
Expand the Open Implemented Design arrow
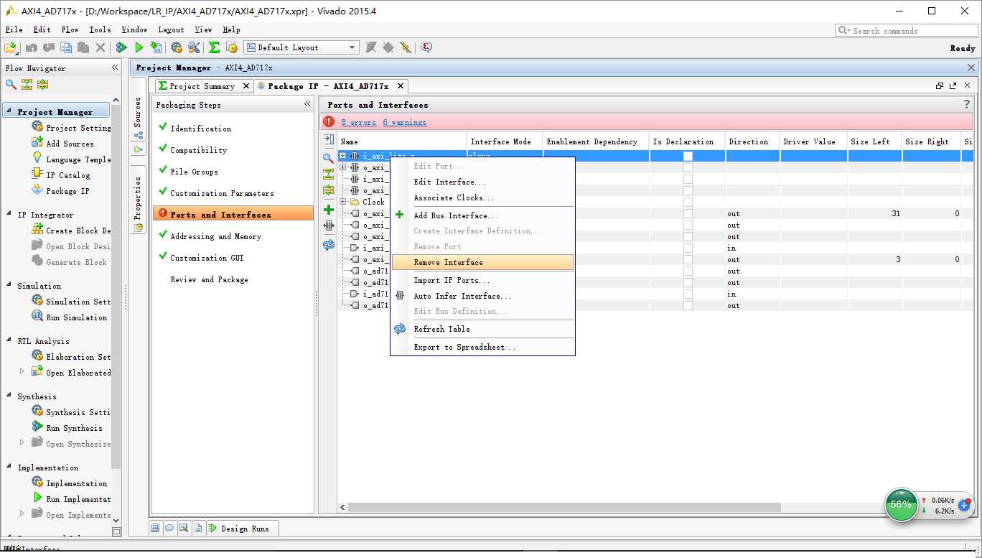click(x=22, y=514)
